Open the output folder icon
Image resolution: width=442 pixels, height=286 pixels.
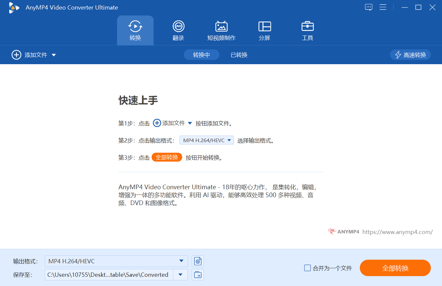198,275
